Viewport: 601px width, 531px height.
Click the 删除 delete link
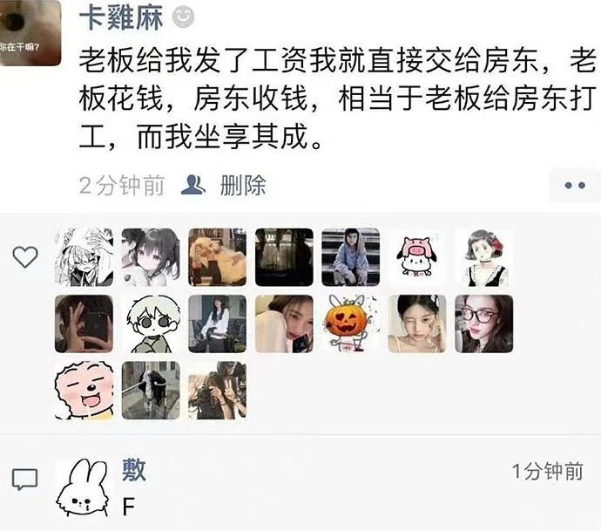pyautogui.click(x=243, y=186)
